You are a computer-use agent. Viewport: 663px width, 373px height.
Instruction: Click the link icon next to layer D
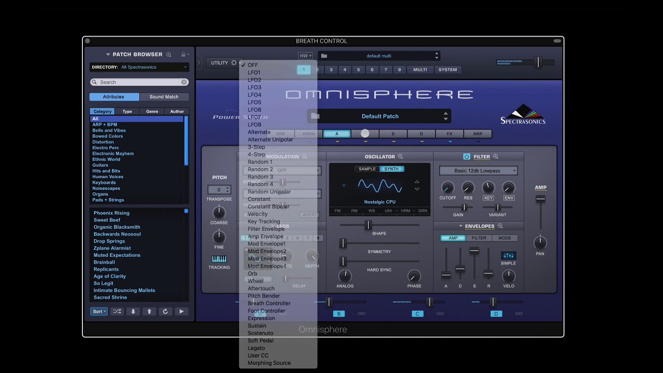519,313
